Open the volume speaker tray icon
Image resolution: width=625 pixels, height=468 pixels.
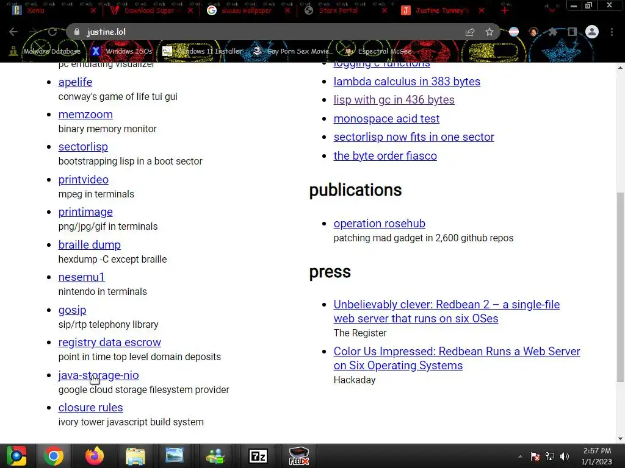point(565,456)
